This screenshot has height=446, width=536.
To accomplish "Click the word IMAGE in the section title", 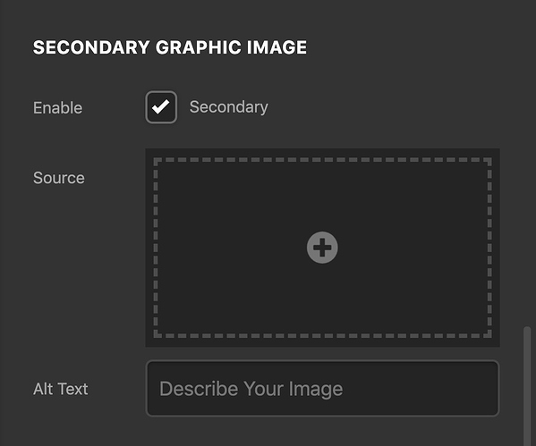I will [x=277, y=47].
